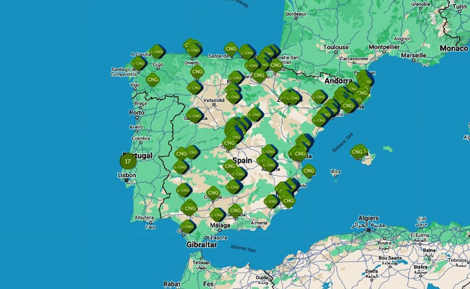
Task: Click the Málaga city label
Action: point(220,225)
